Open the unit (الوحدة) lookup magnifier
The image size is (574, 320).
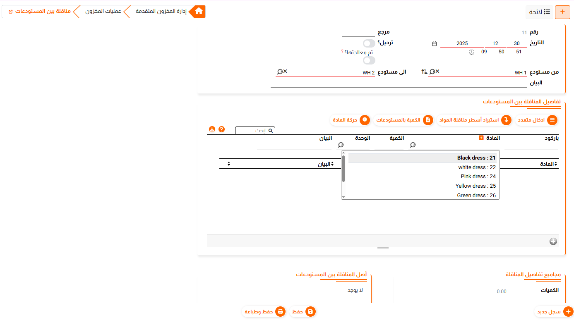pos(341,145)
